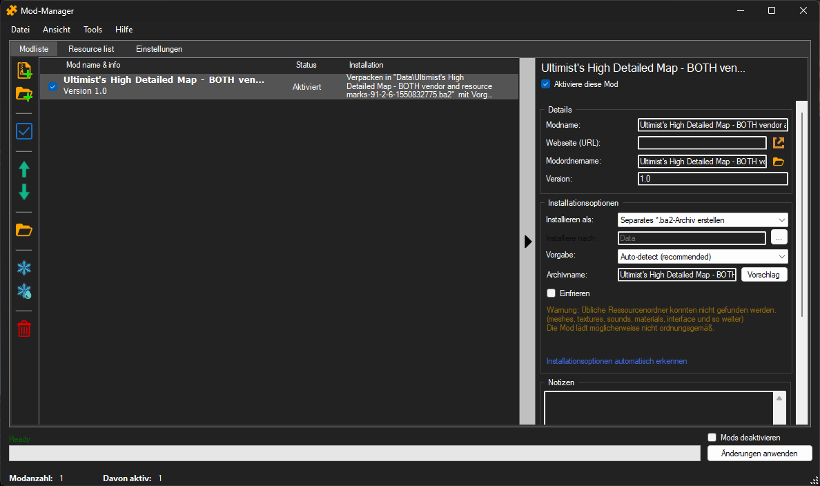Check 'Mods deaktivieren' checkbox
The image size is (820, 486).
click(712, 438)
